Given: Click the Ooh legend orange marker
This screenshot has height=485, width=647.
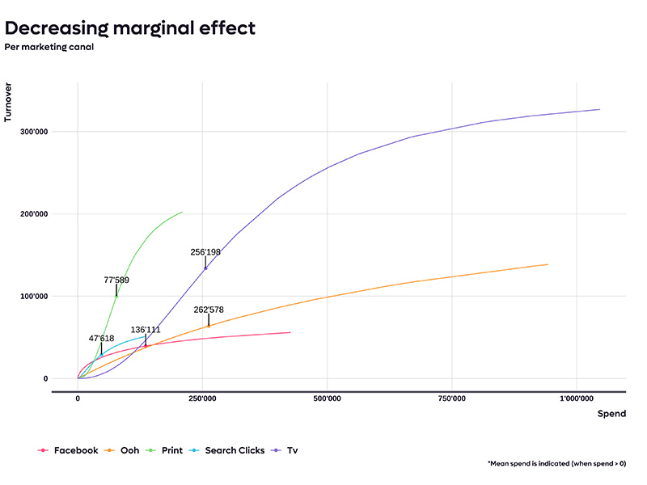Looking at the screenshot, I should (109, 450).
